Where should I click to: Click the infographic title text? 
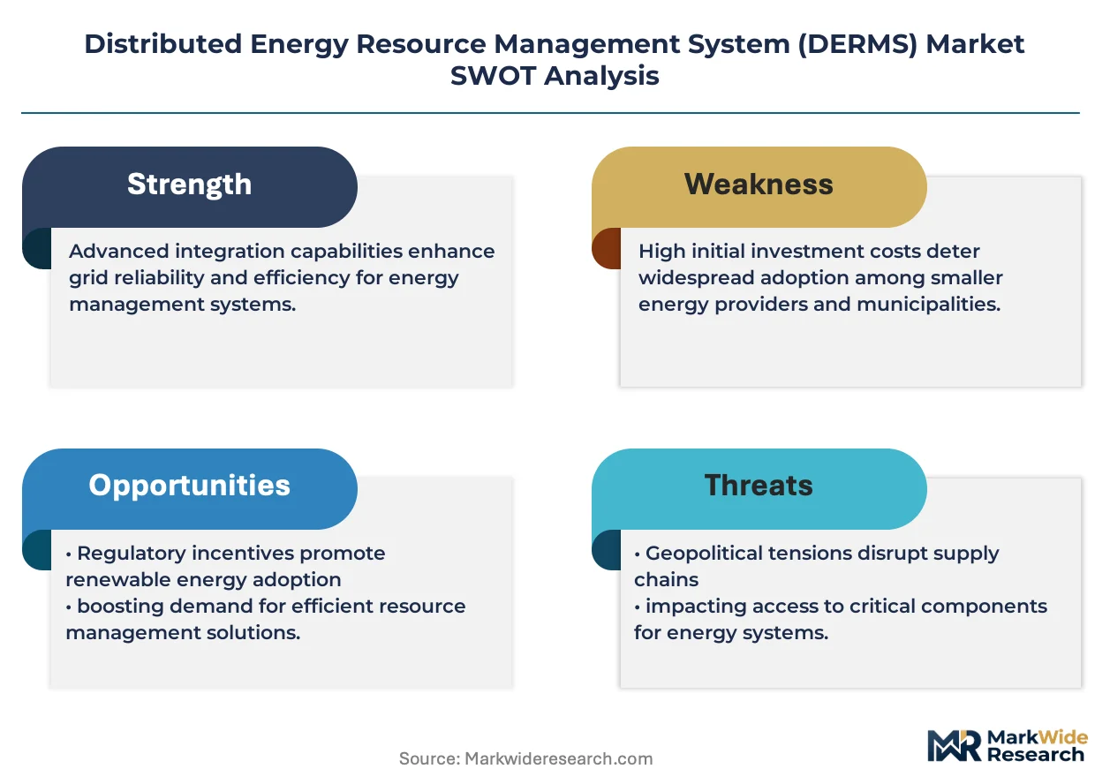click(x=555, y=59)
